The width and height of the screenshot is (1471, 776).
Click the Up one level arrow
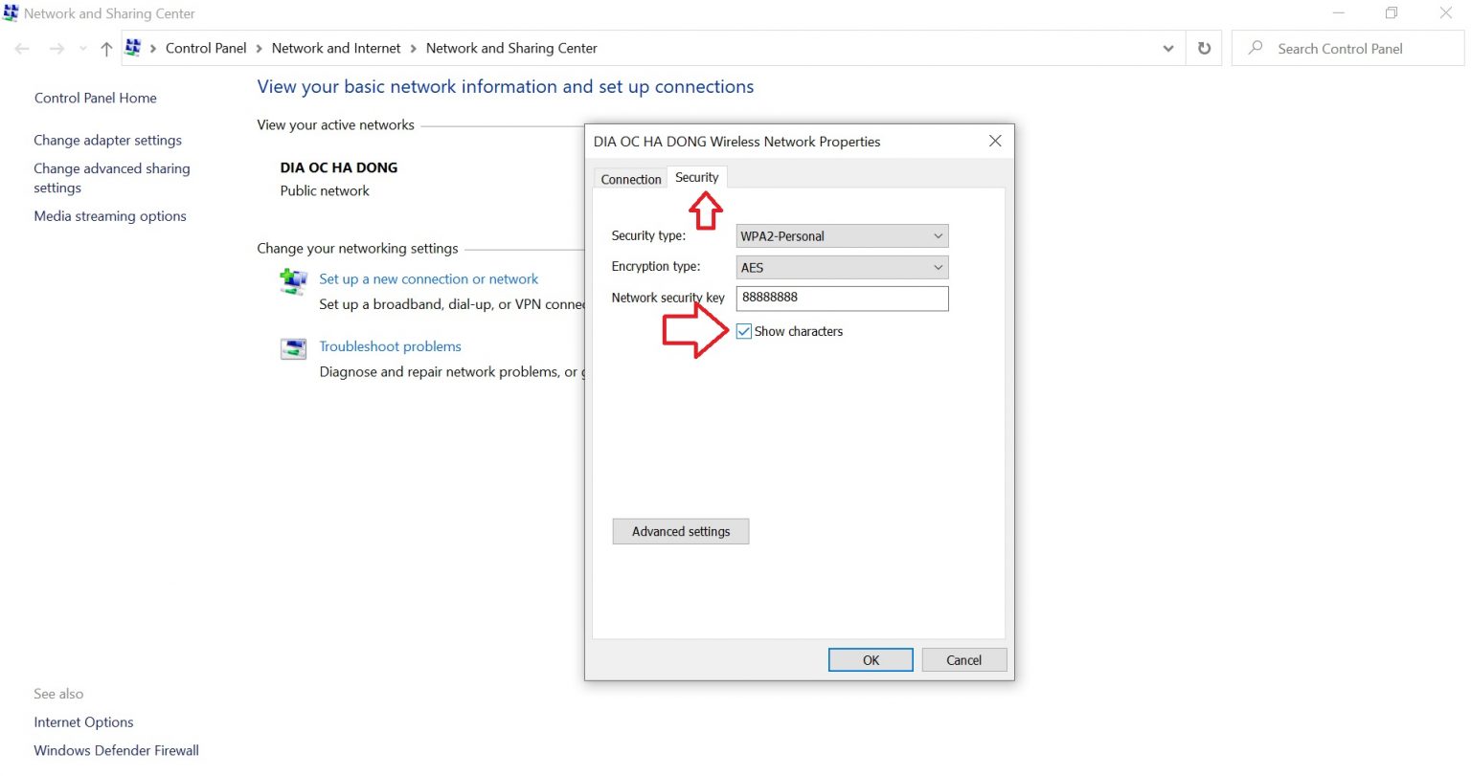point(106,49)
